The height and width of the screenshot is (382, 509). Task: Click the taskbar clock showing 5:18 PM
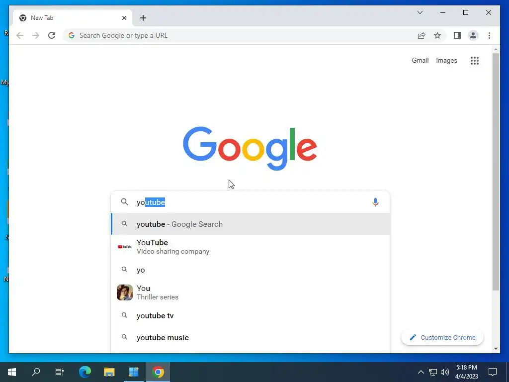[x=467, y=372]
